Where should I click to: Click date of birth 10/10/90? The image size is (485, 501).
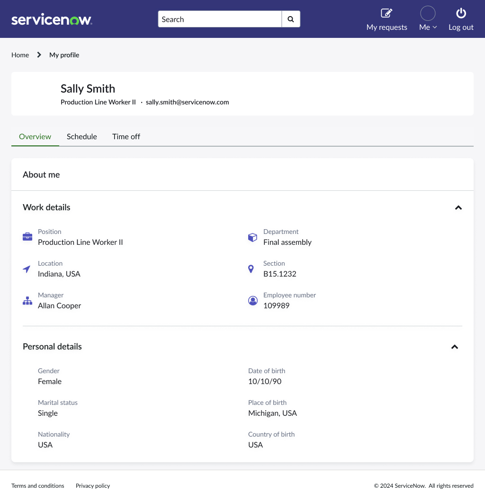[x=265, y=382]
